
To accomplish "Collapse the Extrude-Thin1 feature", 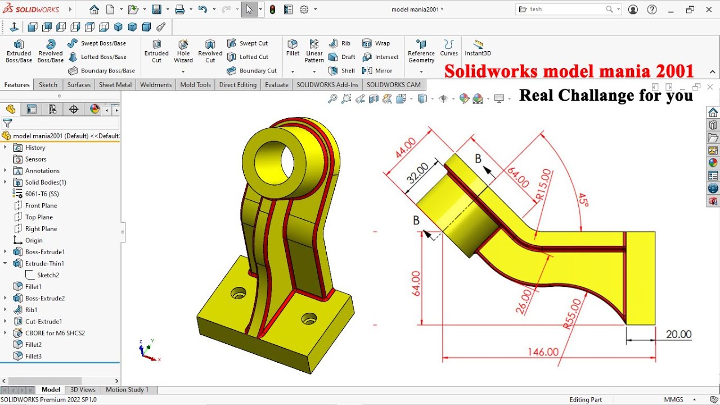I will tap(5, 263).
